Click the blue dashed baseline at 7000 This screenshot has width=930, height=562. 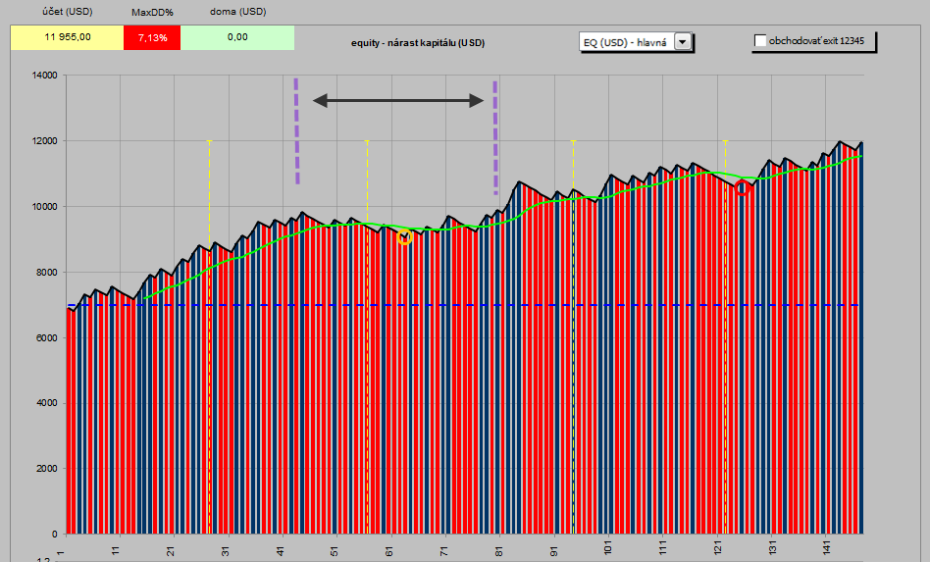click(465, 305)
